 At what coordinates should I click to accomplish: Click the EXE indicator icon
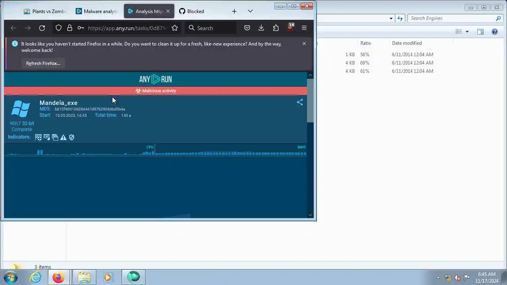47,137
